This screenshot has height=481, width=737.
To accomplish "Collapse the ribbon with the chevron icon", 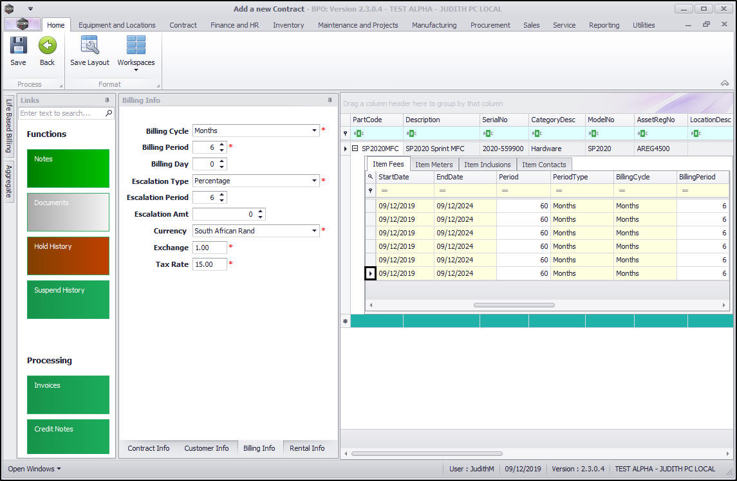I will point(724,83).
